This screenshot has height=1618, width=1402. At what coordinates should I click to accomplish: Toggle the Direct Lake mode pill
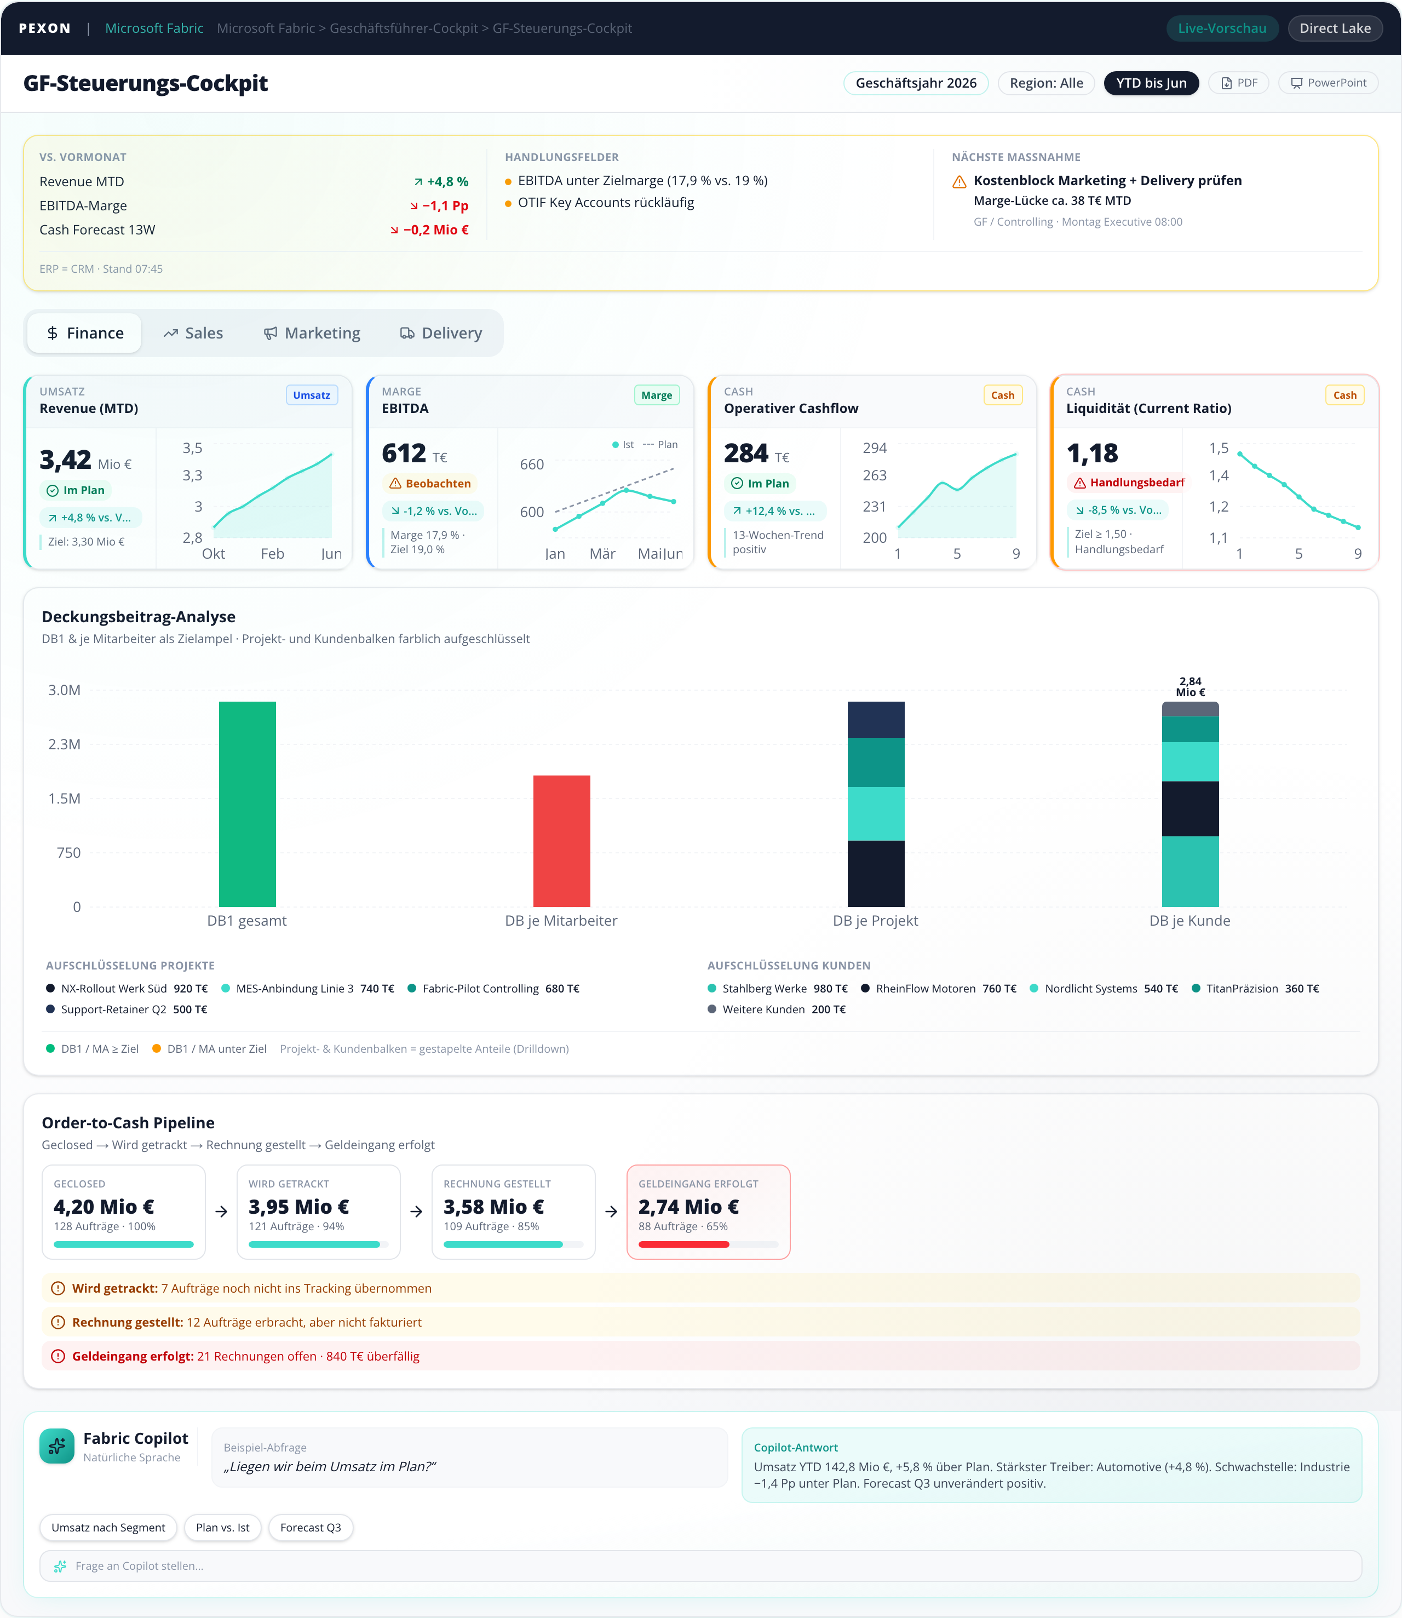point(1335,28)
